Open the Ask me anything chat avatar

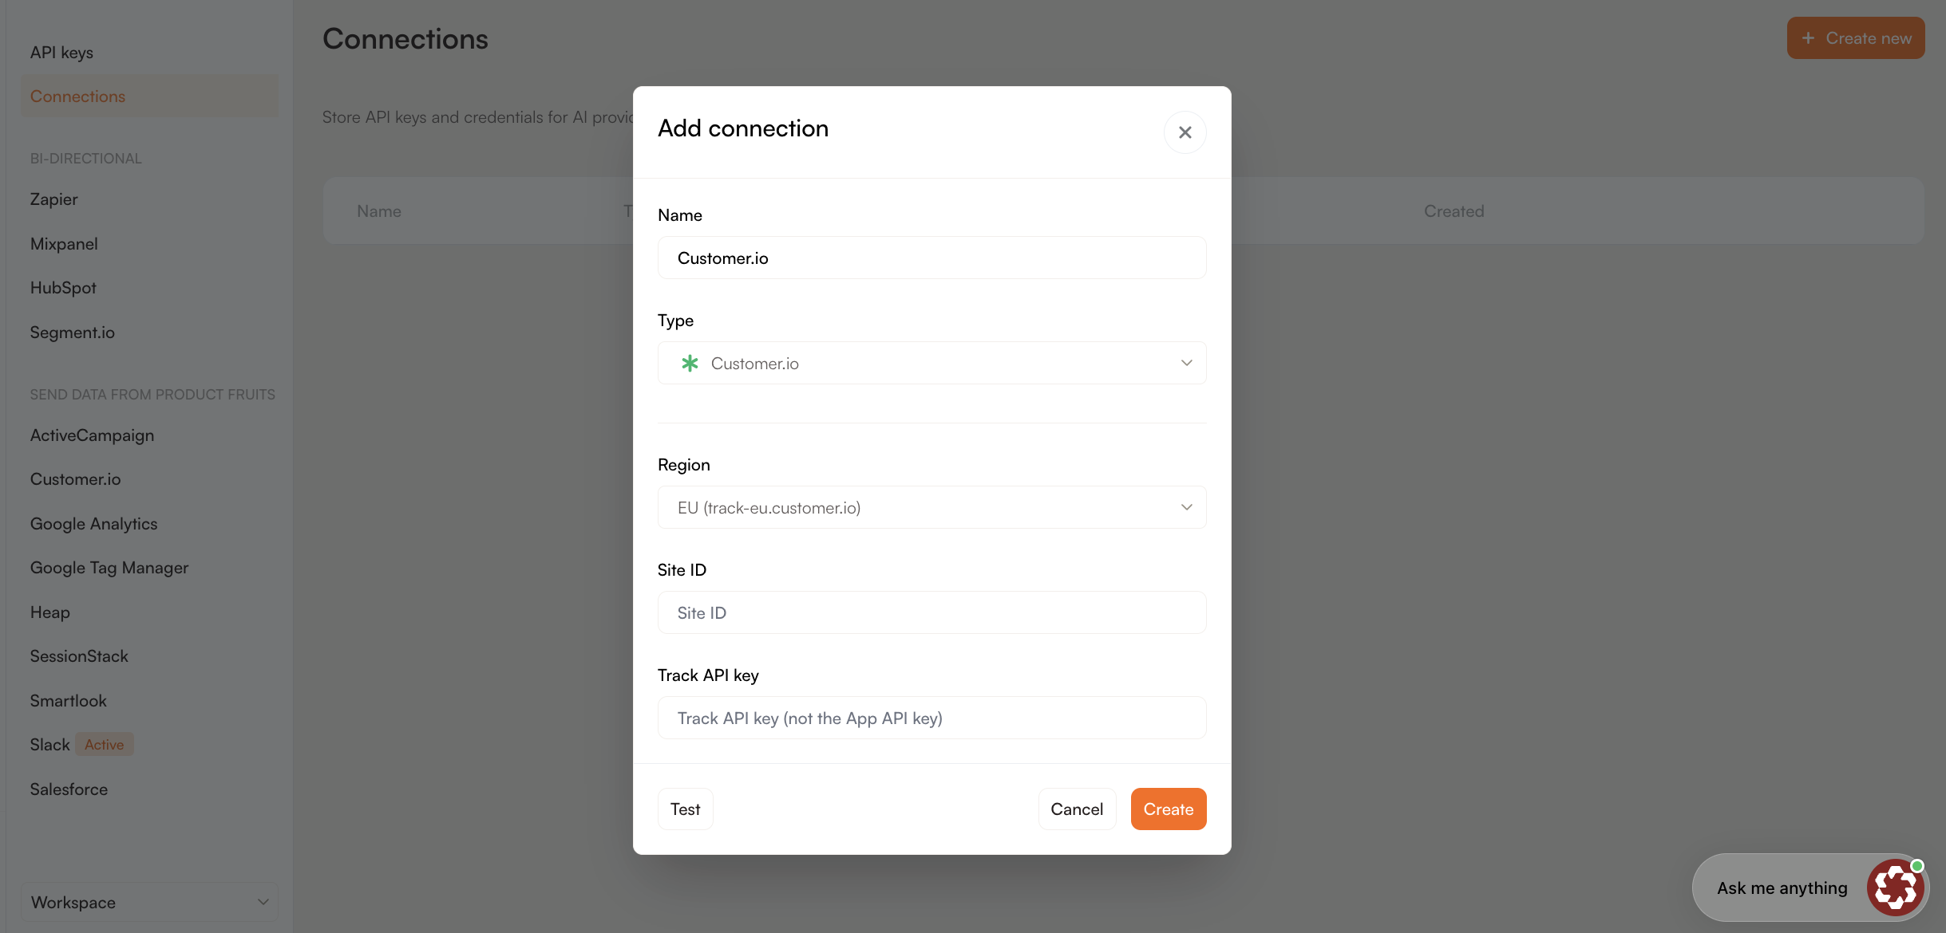click(x=1895, y=888)
